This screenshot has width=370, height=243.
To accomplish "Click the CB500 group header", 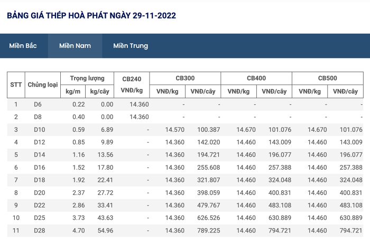I will (328, 78).
